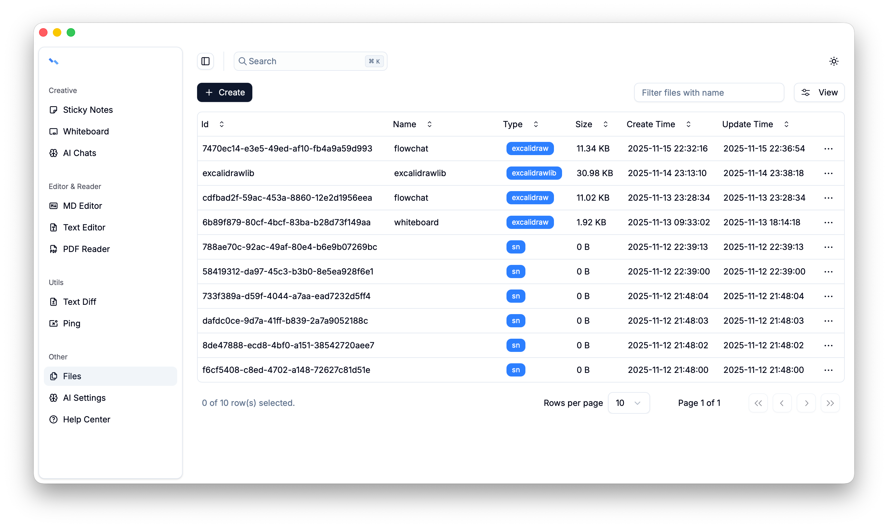
Task: Toggle the sidebar panel icon
Action: (205, 61)
